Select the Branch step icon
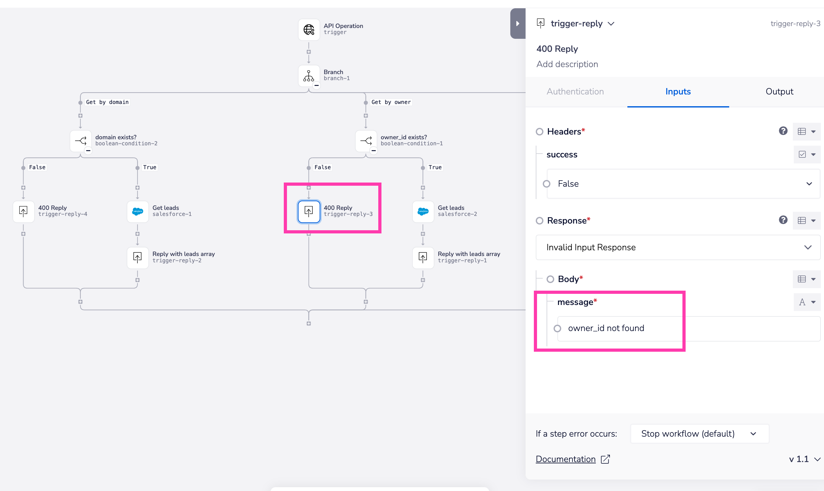Image resolution: width=824 pixels, height=491 pixels. click(x=309, y=76)
